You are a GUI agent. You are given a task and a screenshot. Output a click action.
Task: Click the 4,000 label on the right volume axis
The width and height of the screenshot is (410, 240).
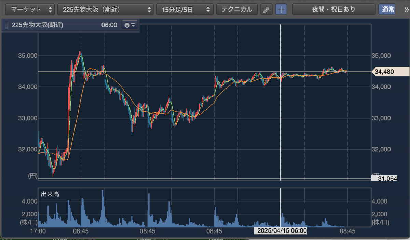(379, 201)
